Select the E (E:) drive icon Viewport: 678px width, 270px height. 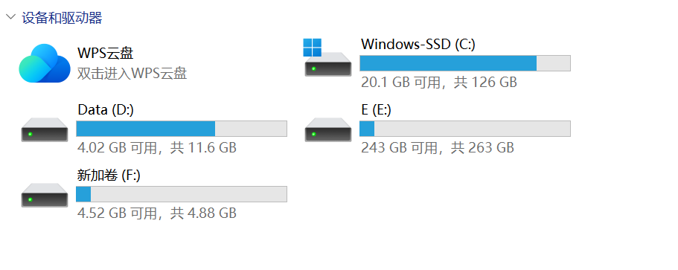327,129
